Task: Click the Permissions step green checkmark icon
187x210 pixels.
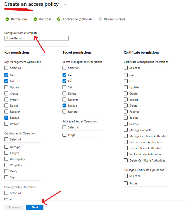Action: tap(7, 19)
